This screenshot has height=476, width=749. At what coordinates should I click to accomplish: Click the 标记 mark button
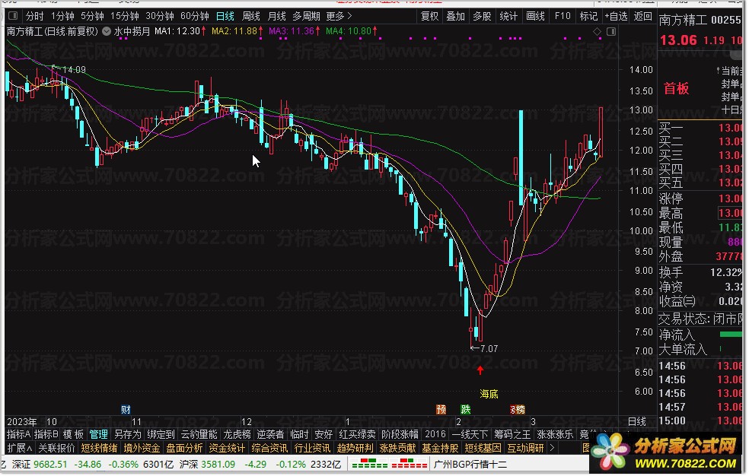click(588, 16)
